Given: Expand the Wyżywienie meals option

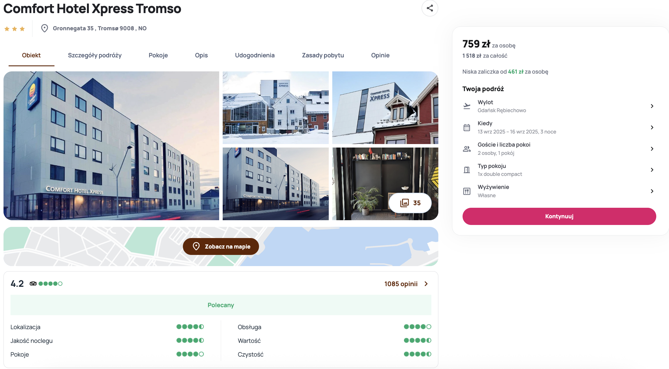Looking at the screenshot, I should tap(652, 191).
